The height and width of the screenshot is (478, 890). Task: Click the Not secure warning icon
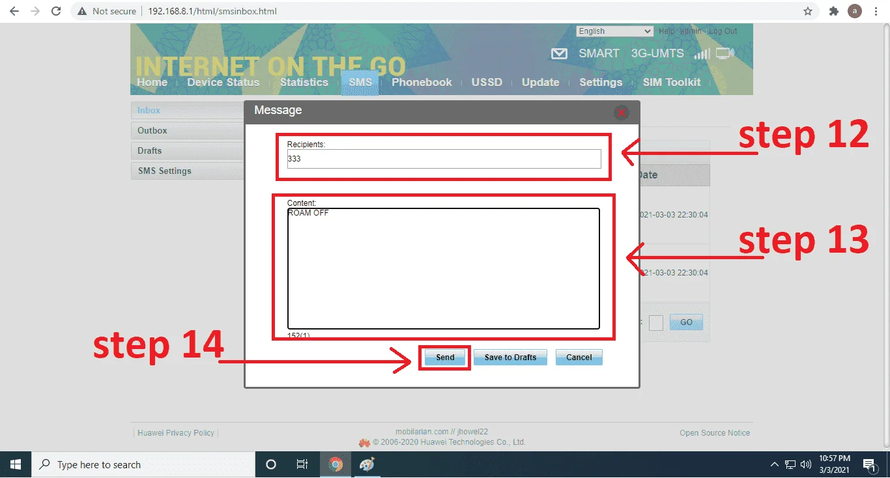82,11
